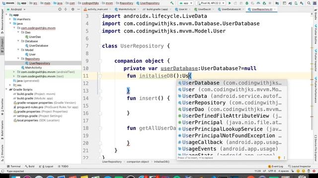Select UserRepository completion suggestion

click(232, 103)
